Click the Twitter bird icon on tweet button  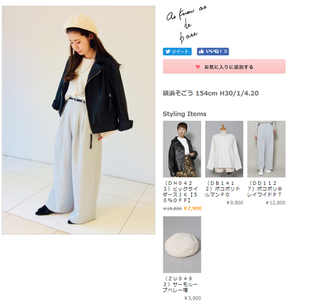tap(168, 52)
